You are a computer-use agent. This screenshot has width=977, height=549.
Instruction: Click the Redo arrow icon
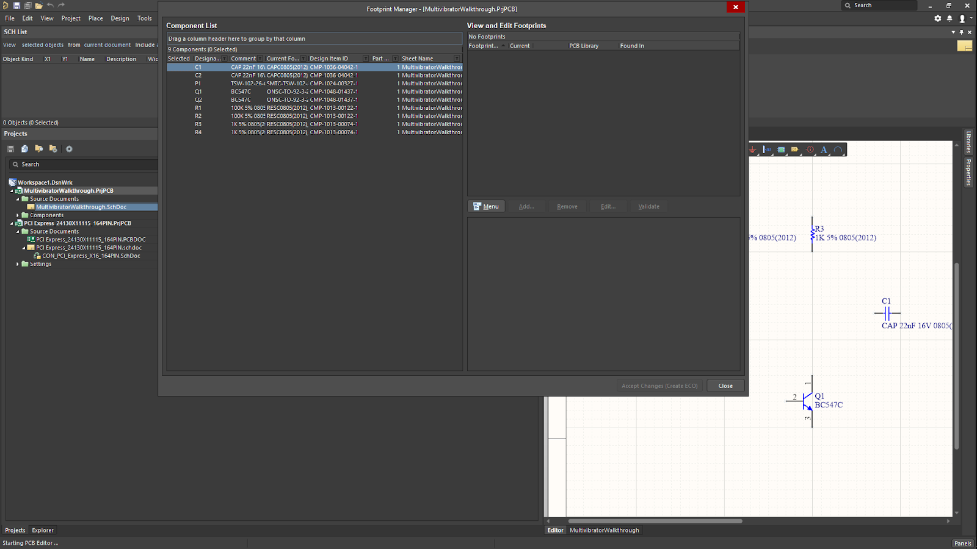click(x=61, y=5)
